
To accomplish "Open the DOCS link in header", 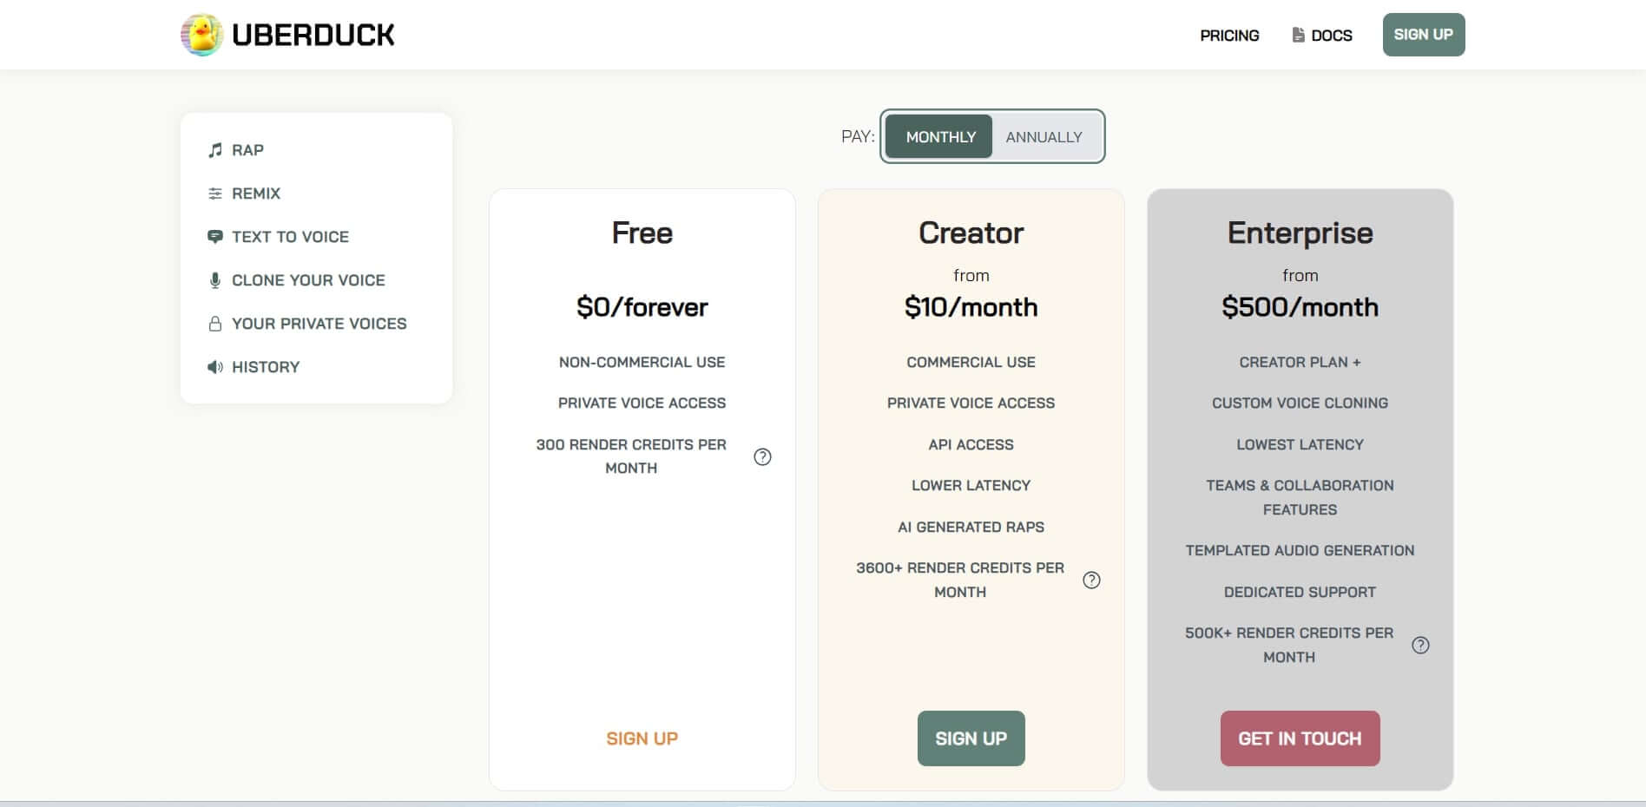I will coord(1332,36).
